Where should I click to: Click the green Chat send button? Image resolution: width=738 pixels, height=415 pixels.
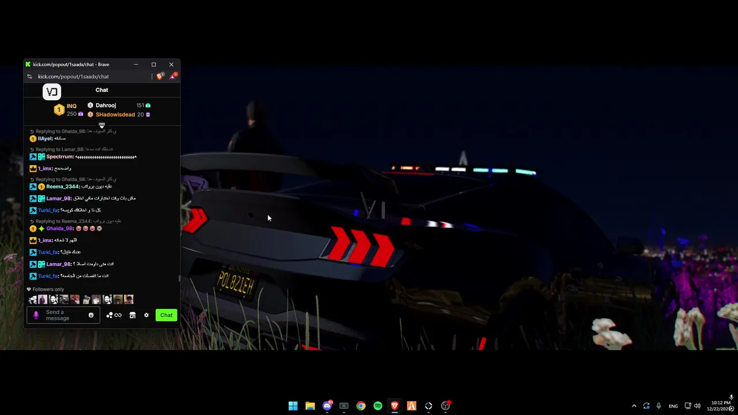coord(166,315)
